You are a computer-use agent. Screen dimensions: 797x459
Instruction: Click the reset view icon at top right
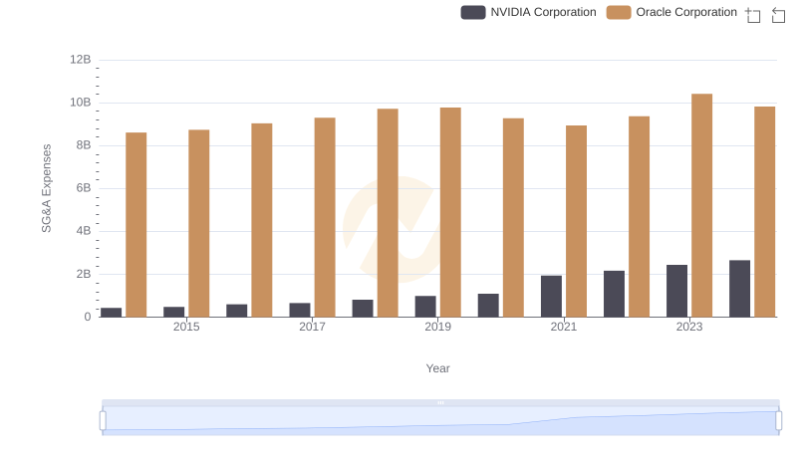pos(779,14)
